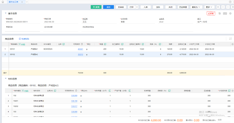Go to the first record arrow
This screenshot has width=234, height=123.
click(x=218, y=7)
